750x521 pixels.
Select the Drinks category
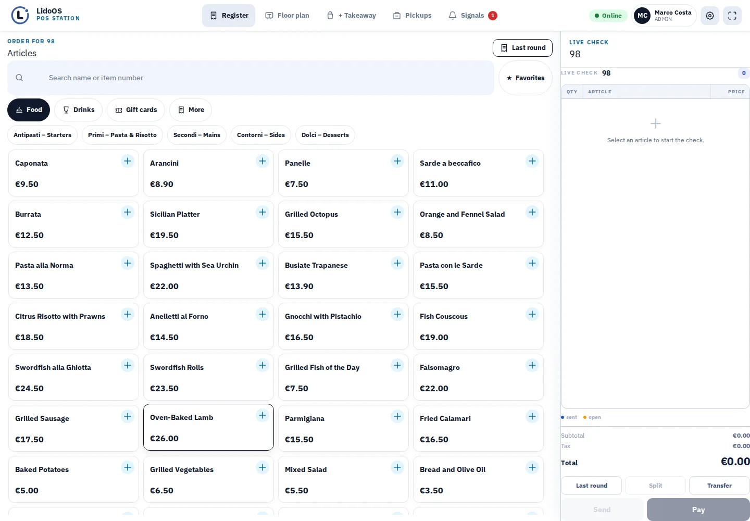pyautogui.click(x=78, y=110)
